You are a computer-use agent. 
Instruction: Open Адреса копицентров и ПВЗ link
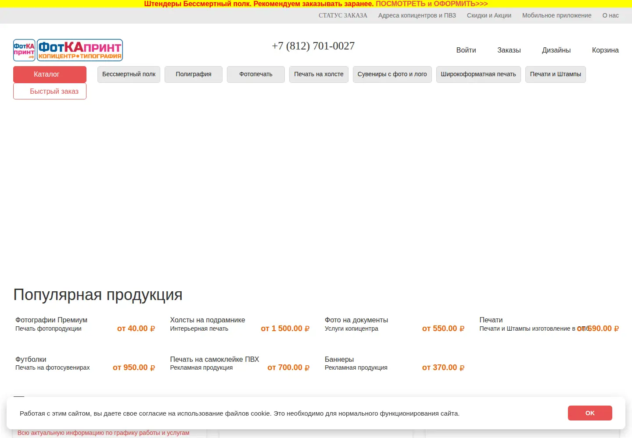417,15
